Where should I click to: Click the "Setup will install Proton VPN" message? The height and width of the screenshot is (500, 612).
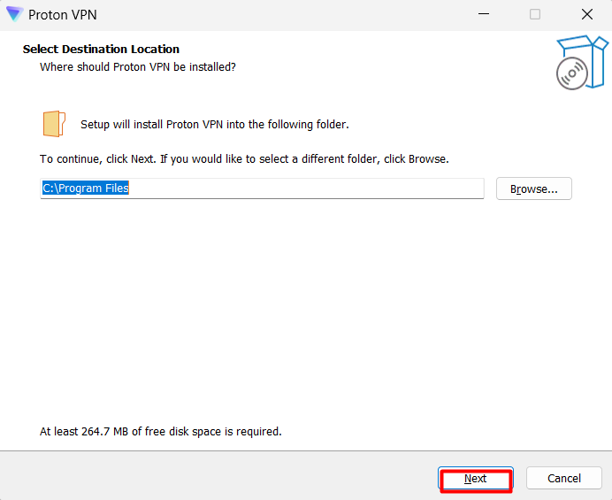coord(215,124)
